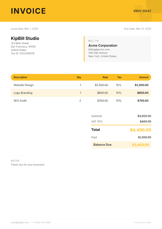Click the Rate column header
The height and width of the screenshot is (229, 162).
pyautogui.click(x=105, y=77)
